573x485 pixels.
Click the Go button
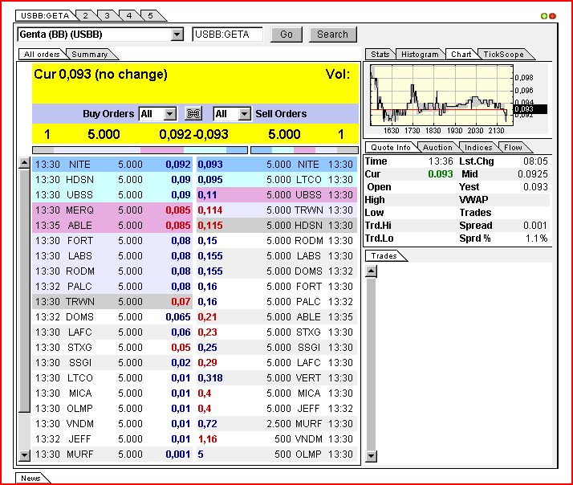[286, 35]
